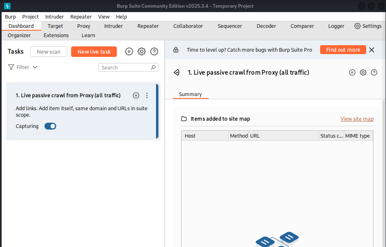Click the live crawl task icon in details
The width and height of the screenshot is (386, 247).
point(177,72)
